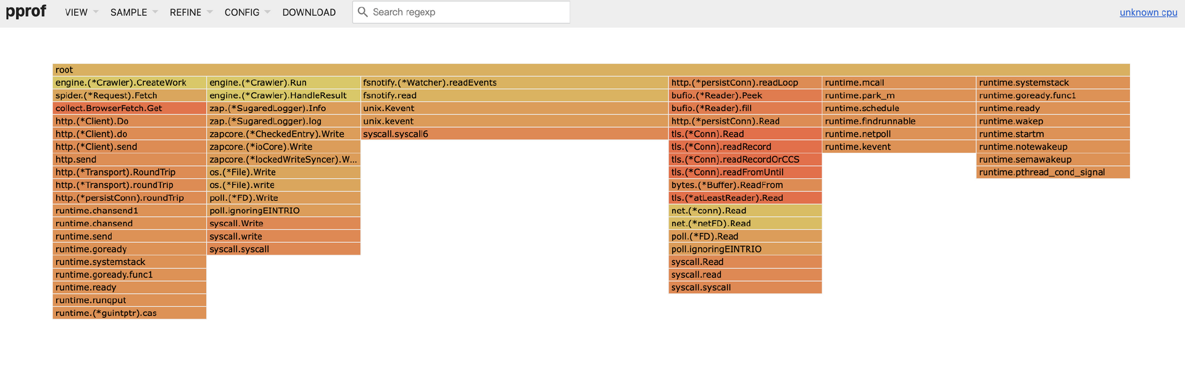
Task: Expand the SAMPLE dropdown menu
Action: click(x=133, y=12)
